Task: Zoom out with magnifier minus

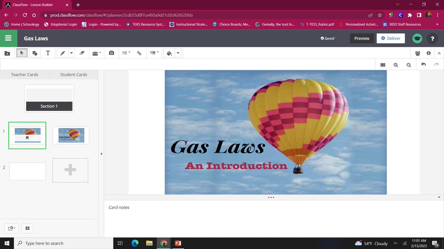Action: 408,65
